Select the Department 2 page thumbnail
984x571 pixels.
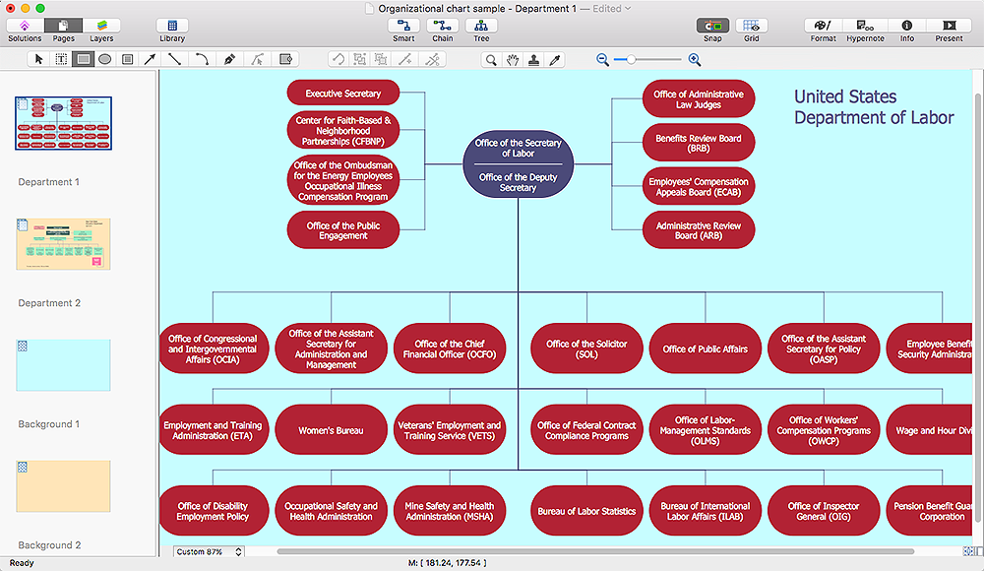(63, 244)
